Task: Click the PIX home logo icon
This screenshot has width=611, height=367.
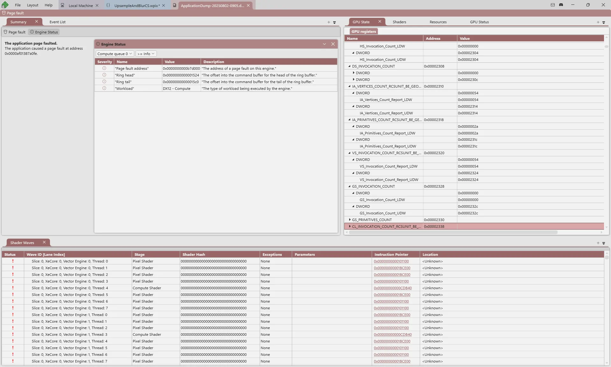Action: click(5, 5)
